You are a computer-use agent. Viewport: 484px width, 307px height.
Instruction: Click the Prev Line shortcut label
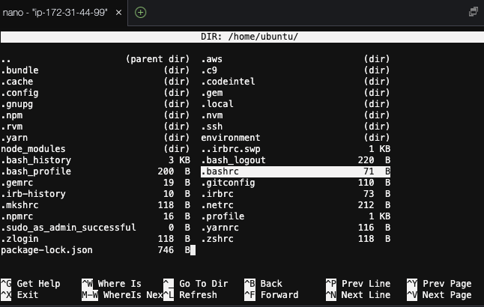[x=366, y=284]
